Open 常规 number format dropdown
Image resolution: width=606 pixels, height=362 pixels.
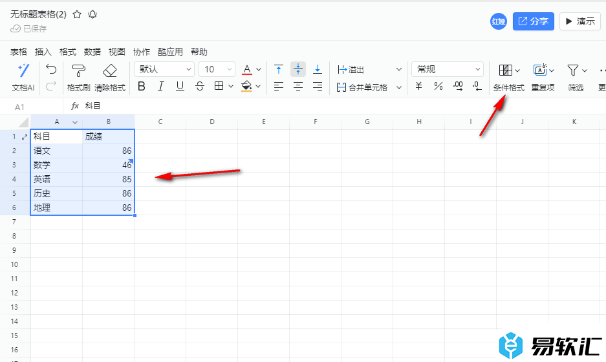point(448,69)
